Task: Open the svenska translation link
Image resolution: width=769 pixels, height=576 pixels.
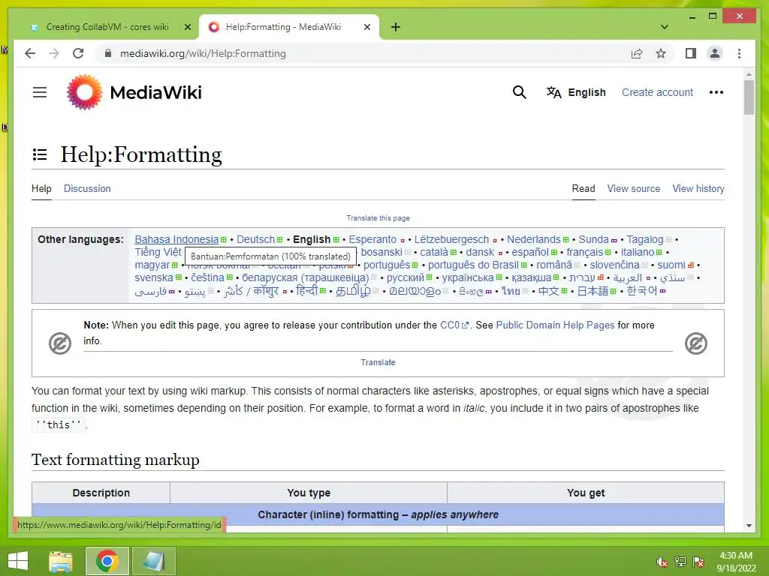Action: [154, 277]
